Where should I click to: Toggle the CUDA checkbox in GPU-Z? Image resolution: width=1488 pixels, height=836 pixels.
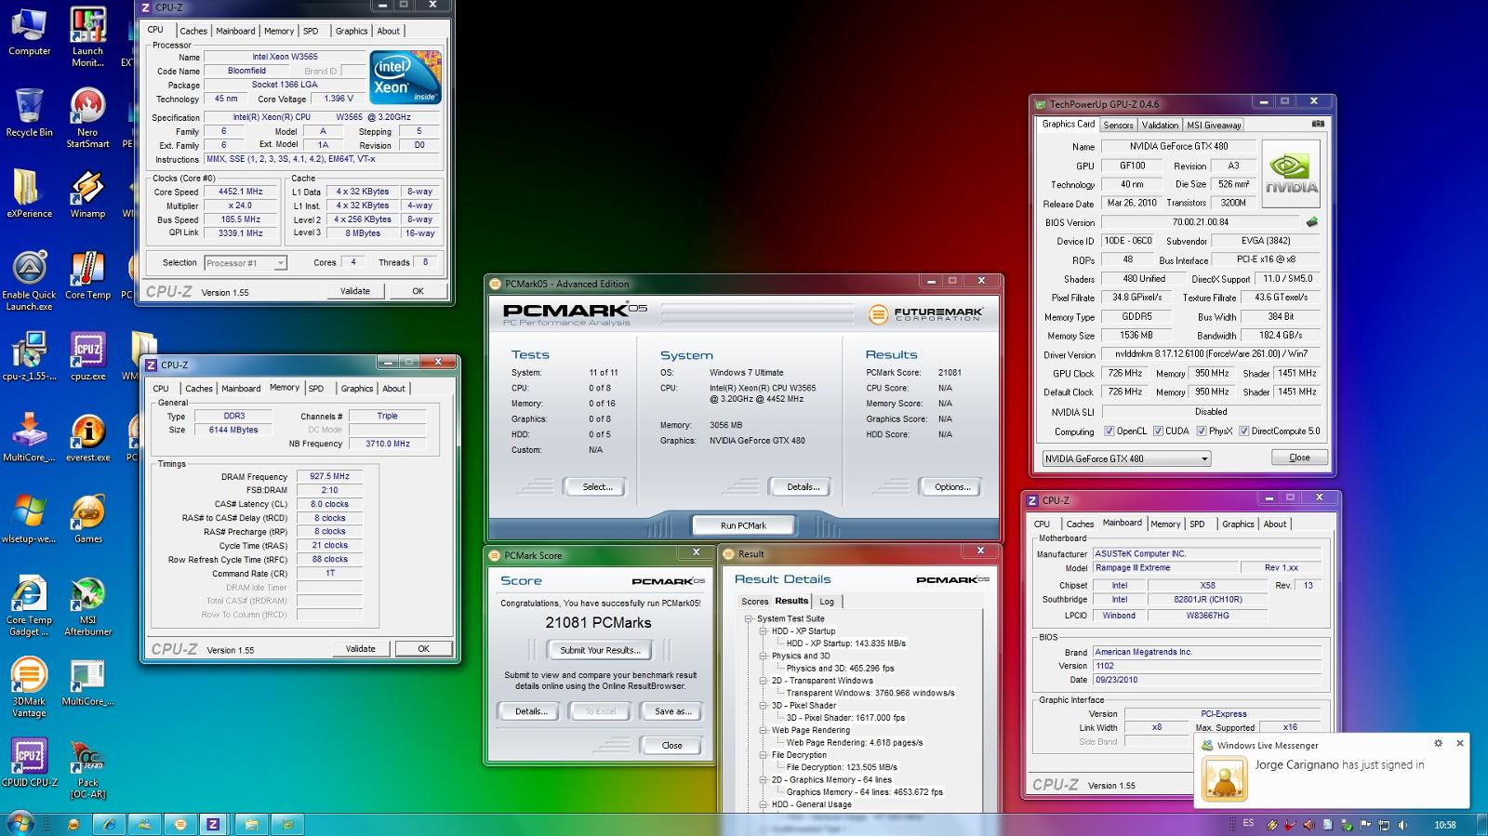pyautogui.click(x=1158, y=431)
